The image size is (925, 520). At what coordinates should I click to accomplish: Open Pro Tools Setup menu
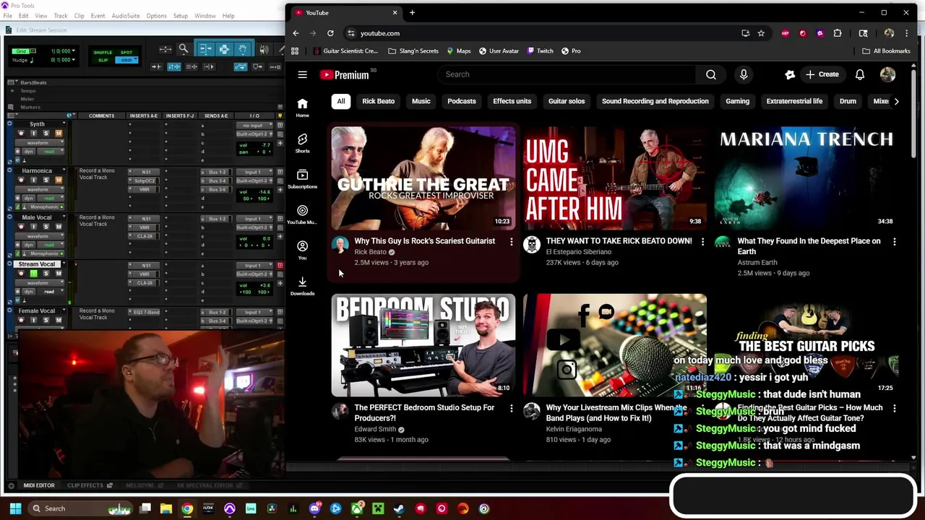tap(181, 16)
